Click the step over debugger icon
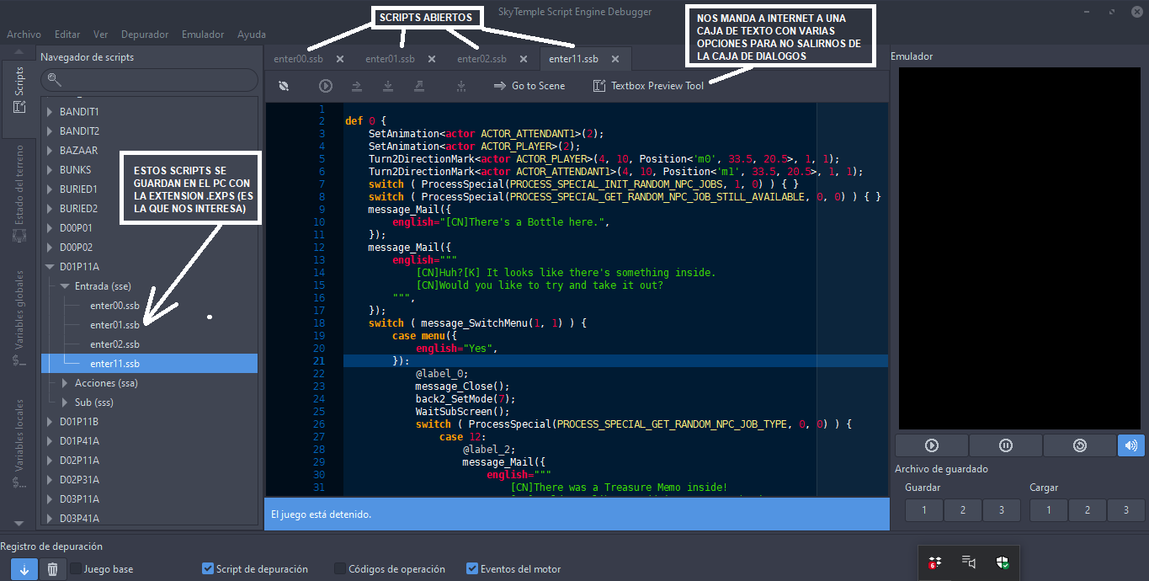1149x581 pixels. [357, 86]
